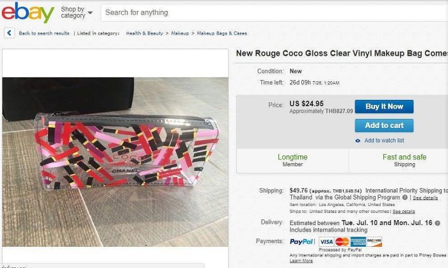The height and width of the screenshot is (268, 448).
Task: Click the makeup bag product photo
Action: pos(115,154)
